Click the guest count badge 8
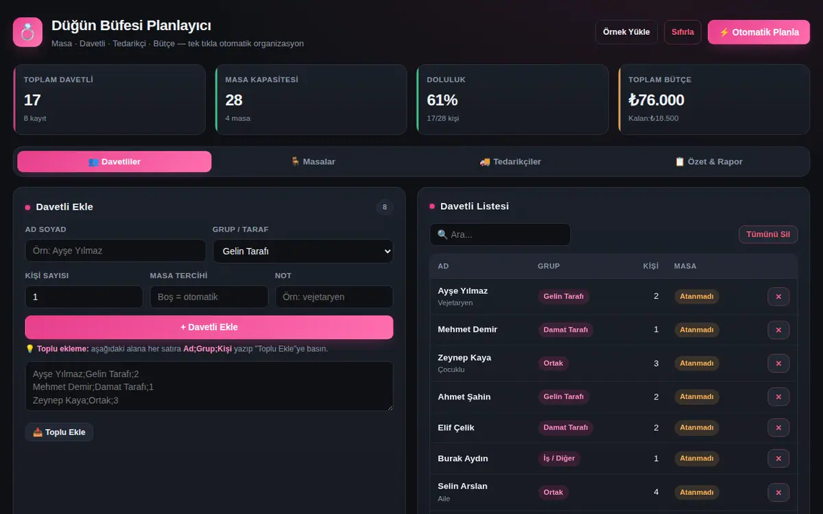 [385, 207]
